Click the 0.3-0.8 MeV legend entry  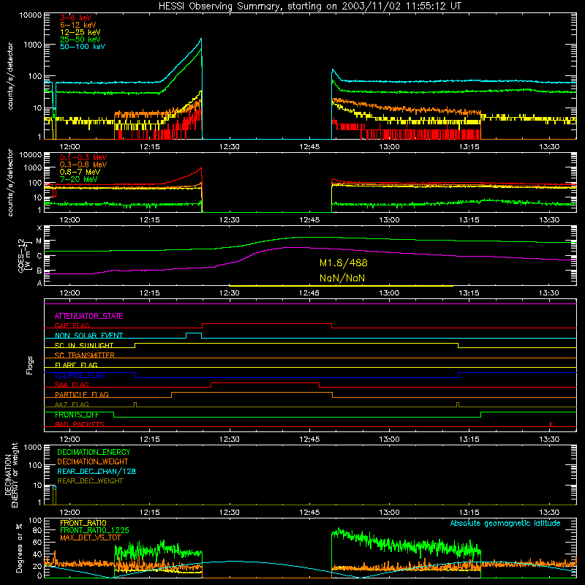coord(83,165)
